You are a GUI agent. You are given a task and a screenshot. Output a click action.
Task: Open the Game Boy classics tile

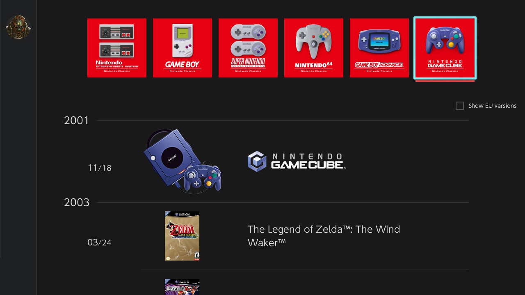click(x=183, y=48)
